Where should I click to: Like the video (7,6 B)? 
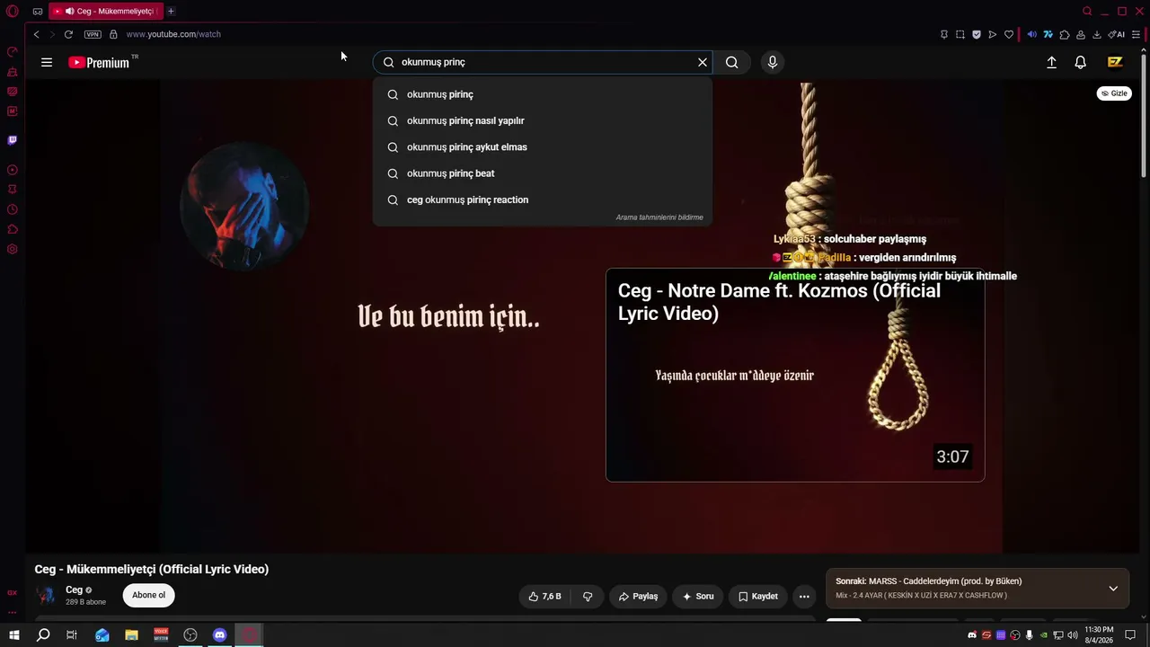545,596
